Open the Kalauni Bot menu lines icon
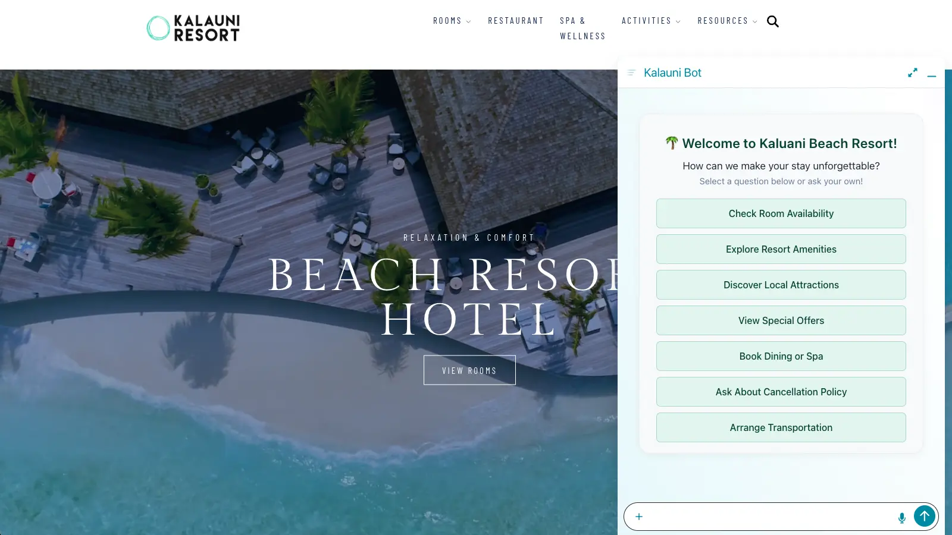This screenshot has height=535, width=952. [631, 73]
